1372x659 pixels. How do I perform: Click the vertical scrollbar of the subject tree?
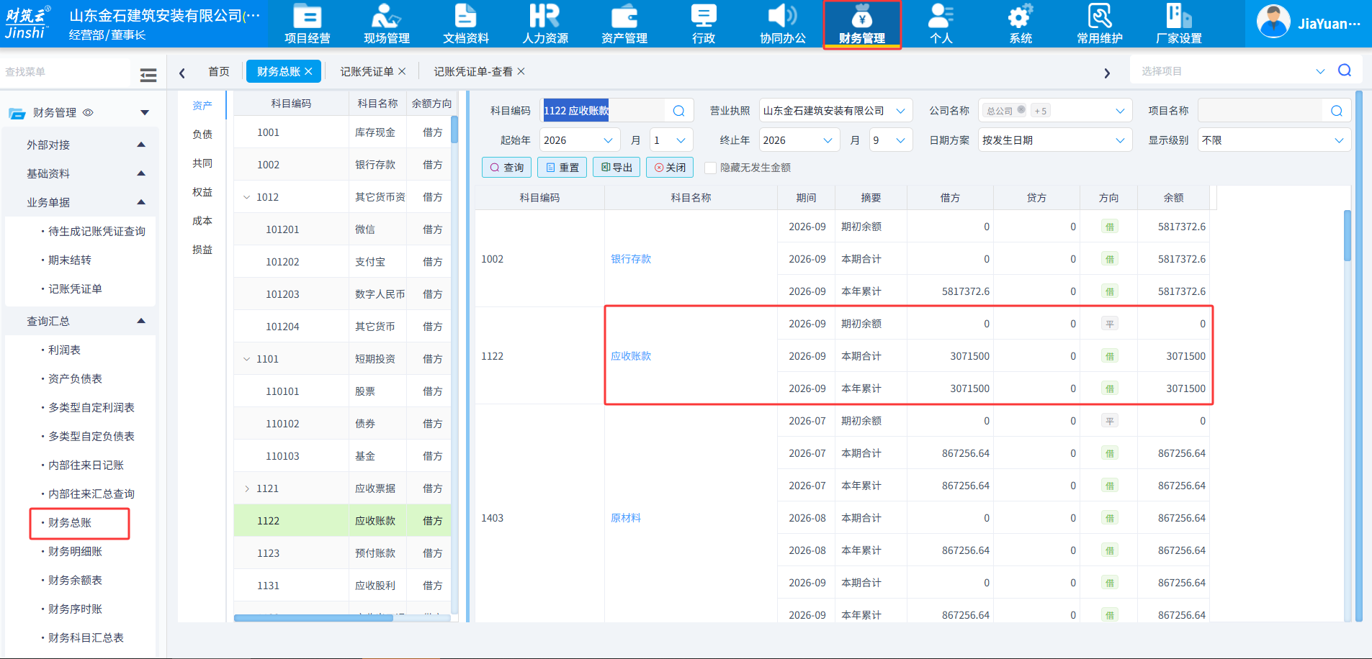coord(454,129)
